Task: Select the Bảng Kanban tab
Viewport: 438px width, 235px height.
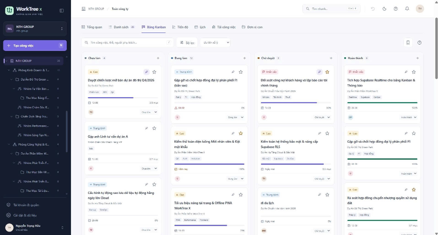Action: click(154, 27)
